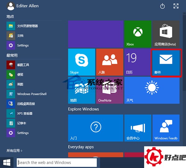
Task: Open the 天气 Weather tile
Action: click(152, 90)
